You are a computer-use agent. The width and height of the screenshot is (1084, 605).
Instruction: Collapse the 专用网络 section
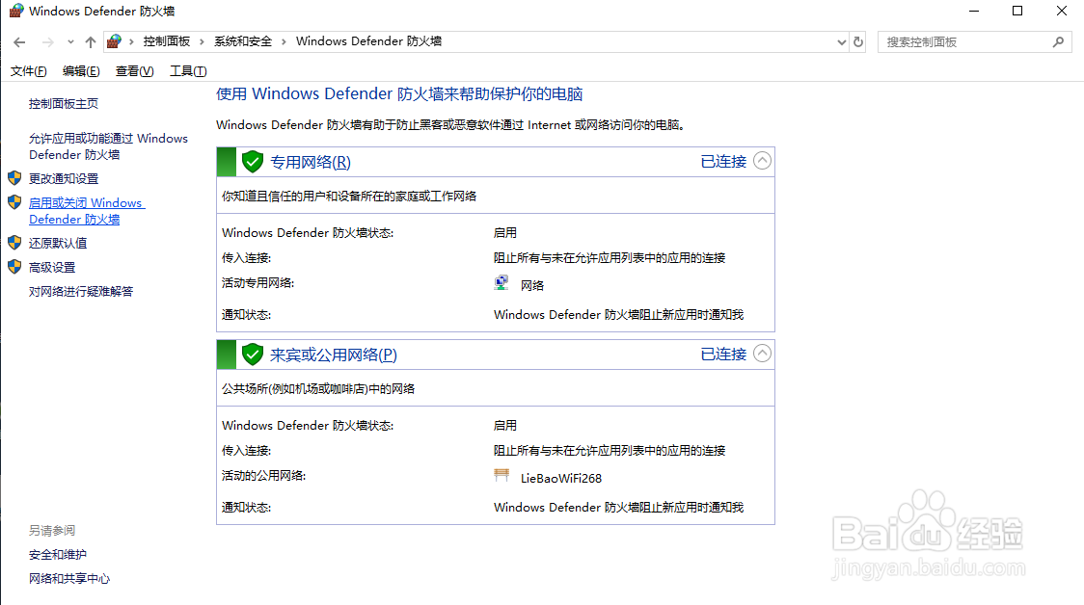coord(762,161)
